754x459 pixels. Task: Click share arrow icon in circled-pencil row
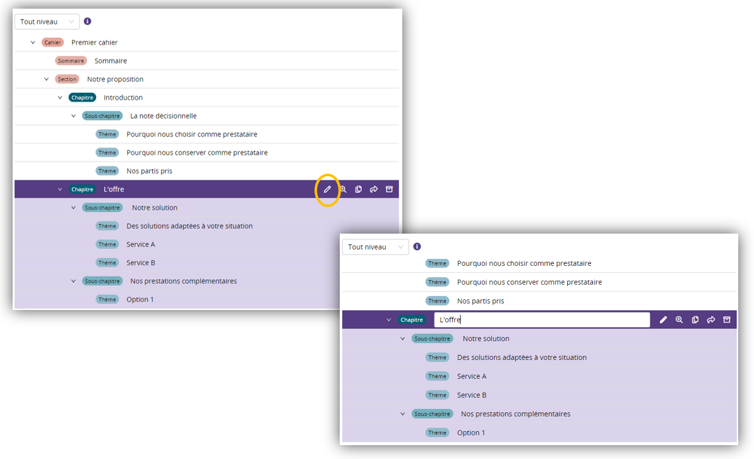coord(374,189)
